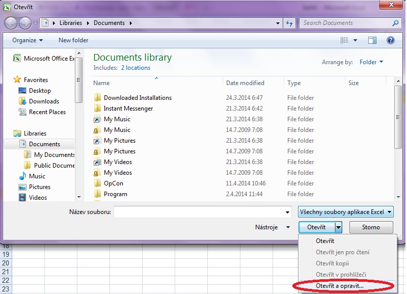Click the search magnifier icon
Viewport: 407px width, 294px height.
395,23
